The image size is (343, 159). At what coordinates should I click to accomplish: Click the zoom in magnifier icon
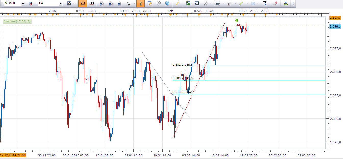pos(102,3)
